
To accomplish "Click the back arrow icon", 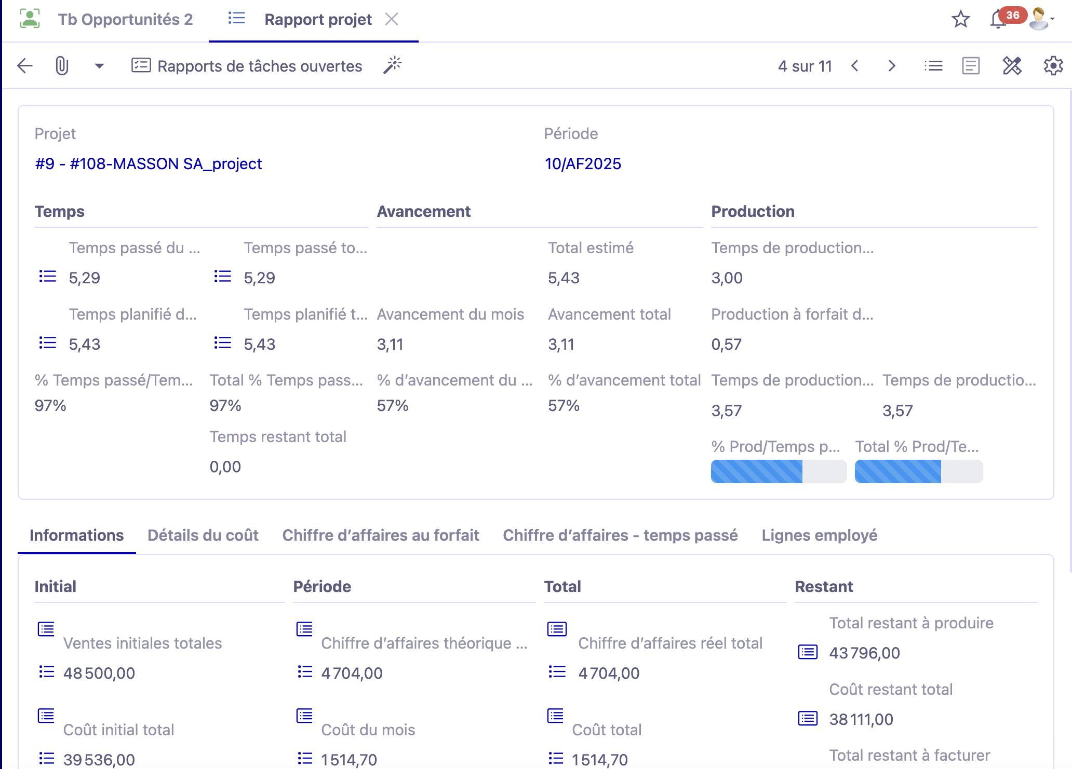I will pos(24,66).
